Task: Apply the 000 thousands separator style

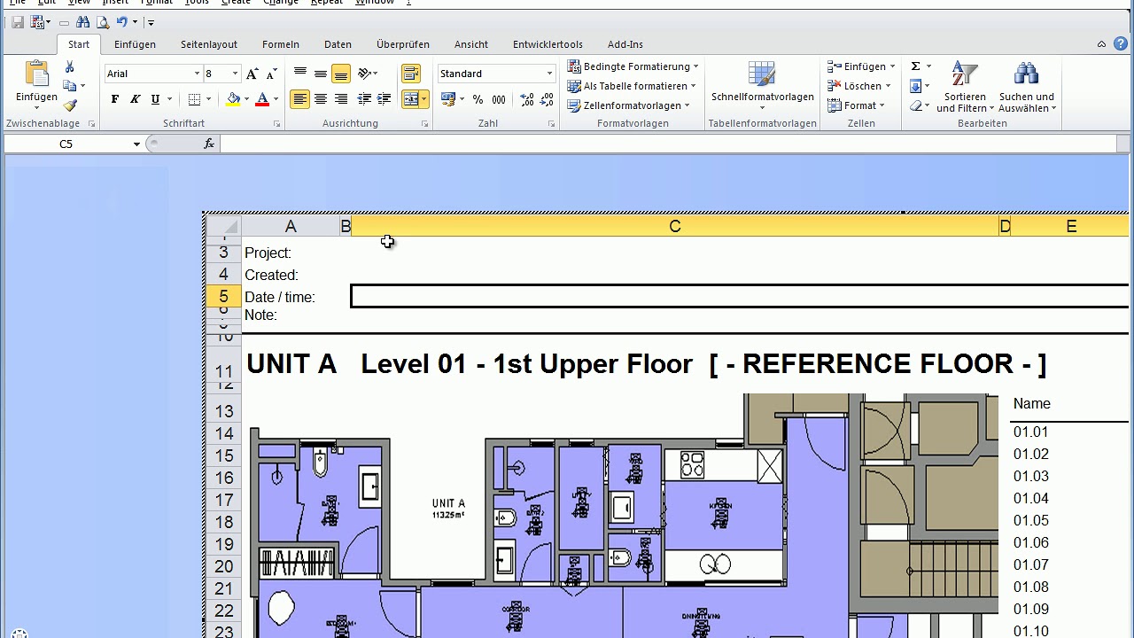Action: click(x=499, y=99)
